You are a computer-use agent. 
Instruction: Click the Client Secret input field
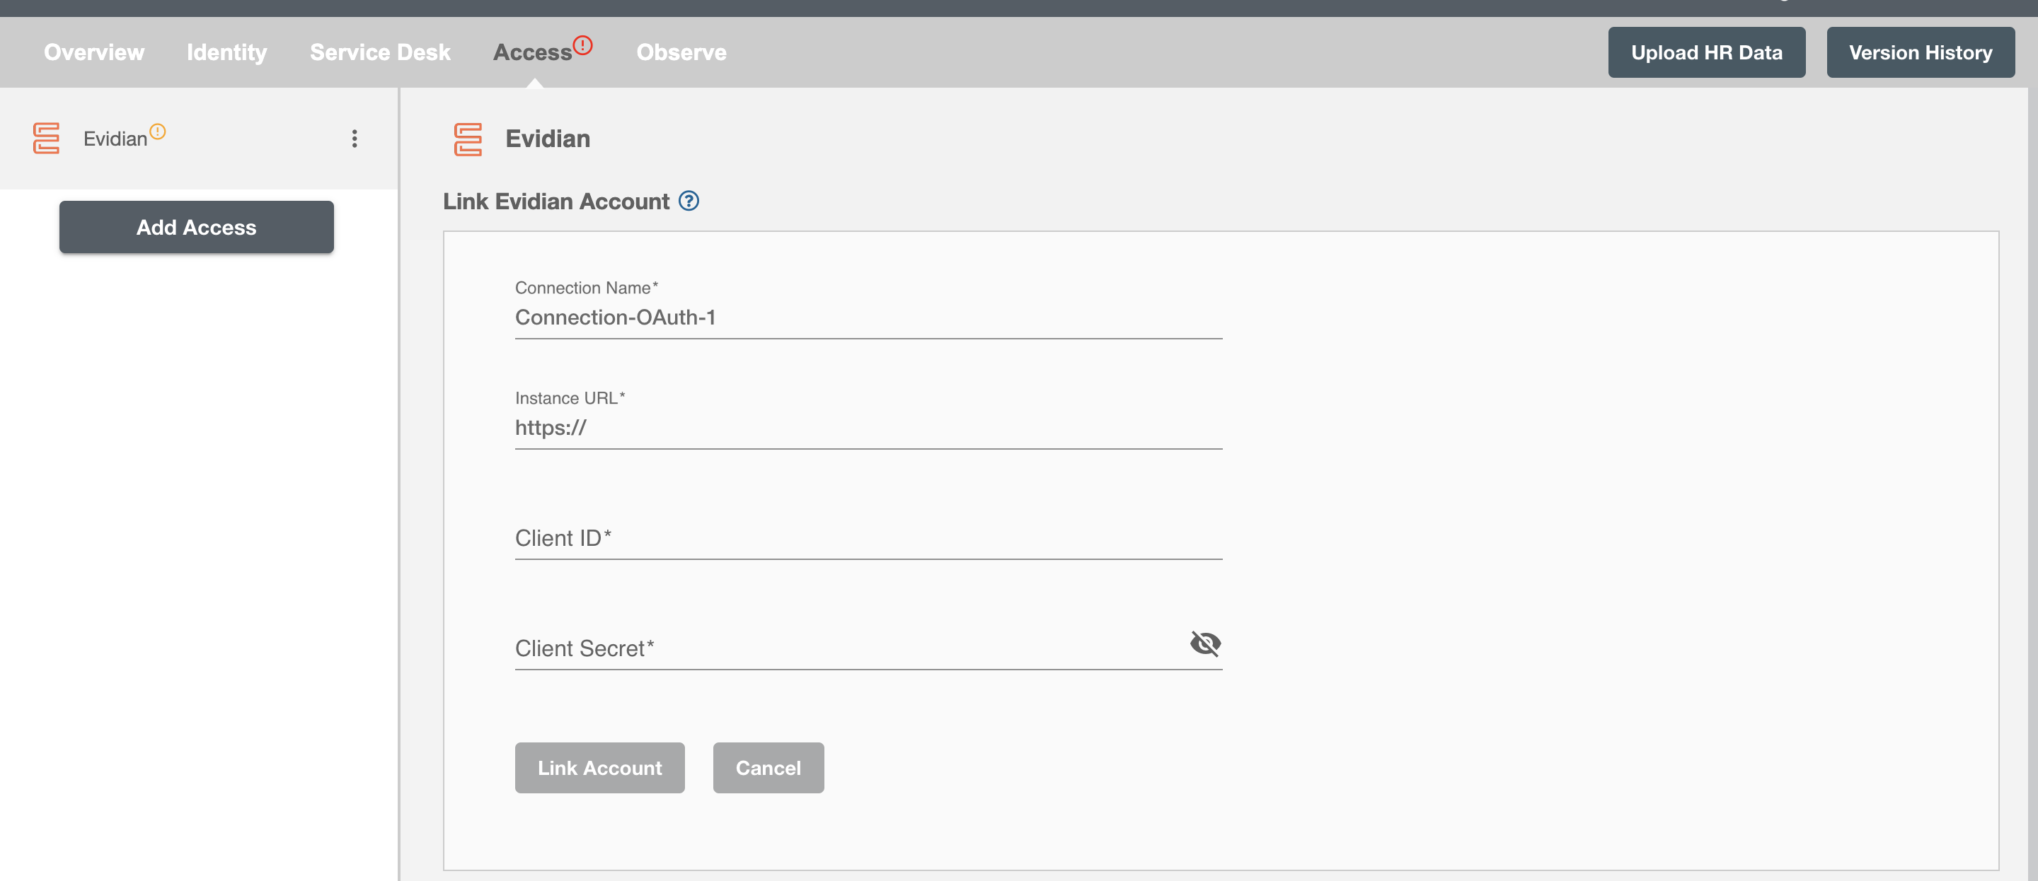pos(867,647)
